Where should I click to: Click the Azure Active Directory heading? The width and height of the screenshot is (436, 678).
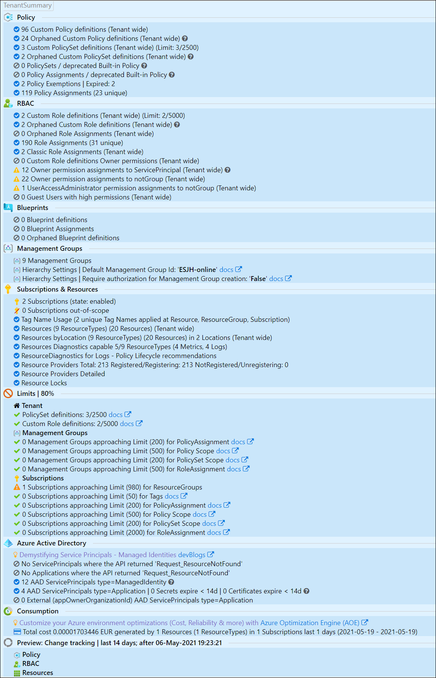pos(52,543)
